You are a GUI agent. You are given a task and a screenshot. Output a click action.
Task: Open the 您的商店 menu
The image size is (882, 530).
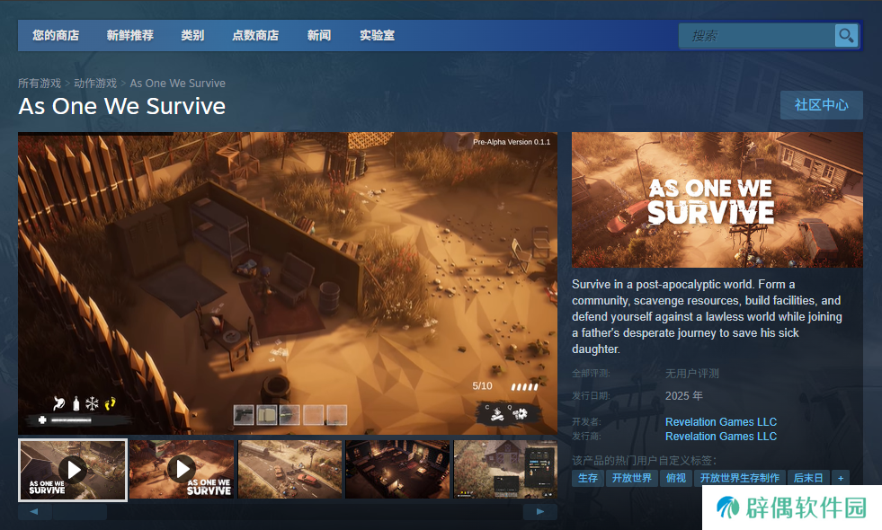point(56,35)
